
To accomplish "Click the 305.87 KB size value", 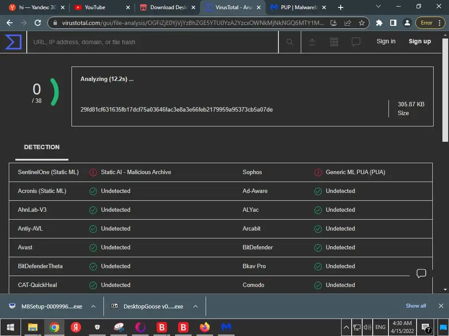I will coord(411,104).
